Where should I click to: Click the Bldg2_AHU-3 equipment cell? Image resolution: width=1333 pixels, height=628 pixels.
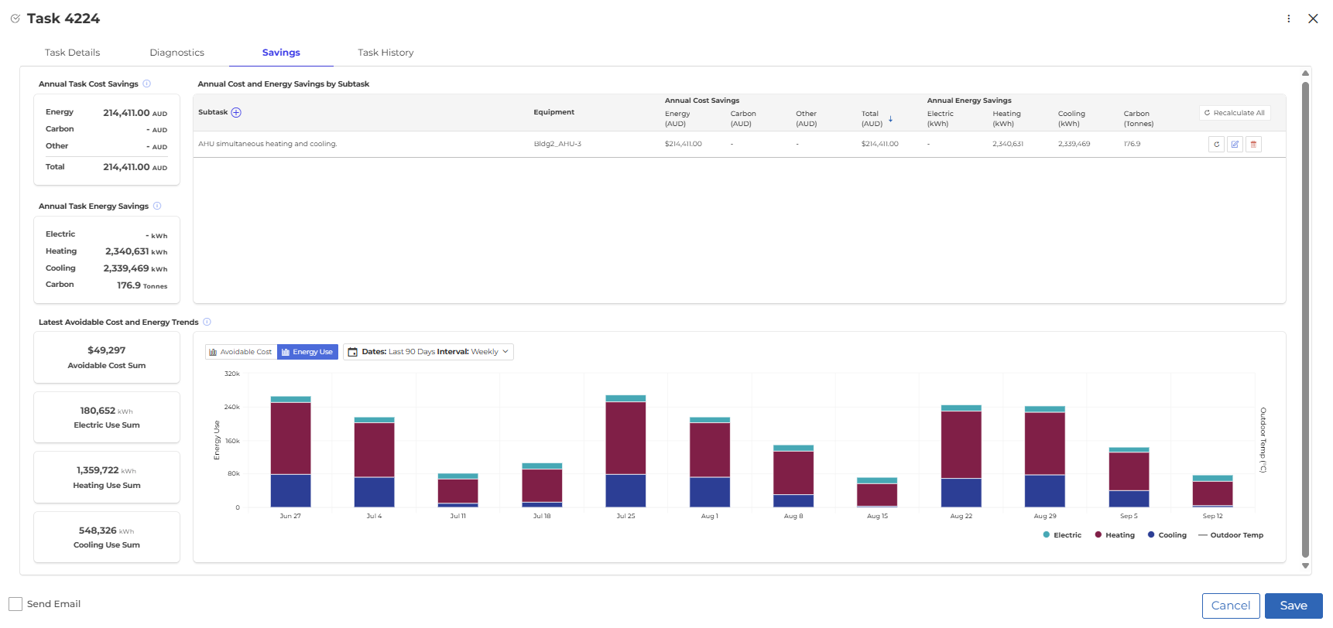(557, 145)
